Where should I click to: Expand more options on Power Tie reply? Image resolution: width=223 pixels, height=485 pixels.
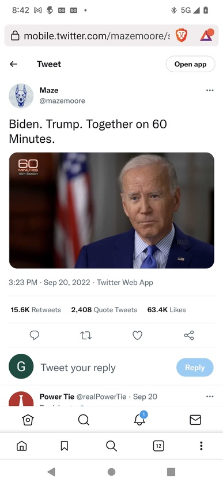coord(210,397)
